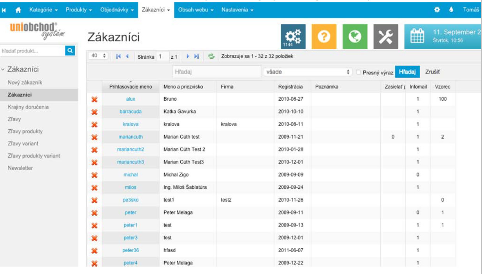Image resolution: width=482 pixels, height=274 pixels.
Task: Click the green globe tile
Action: pyautogui.click(x=355, y=37)
